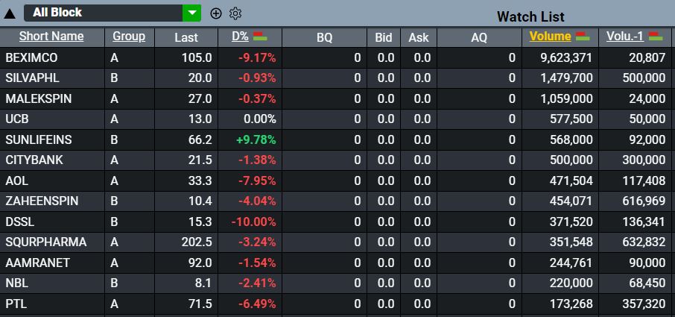
Task: Click the Last column header
Action: pyautogui.click(x=186, y=37)
